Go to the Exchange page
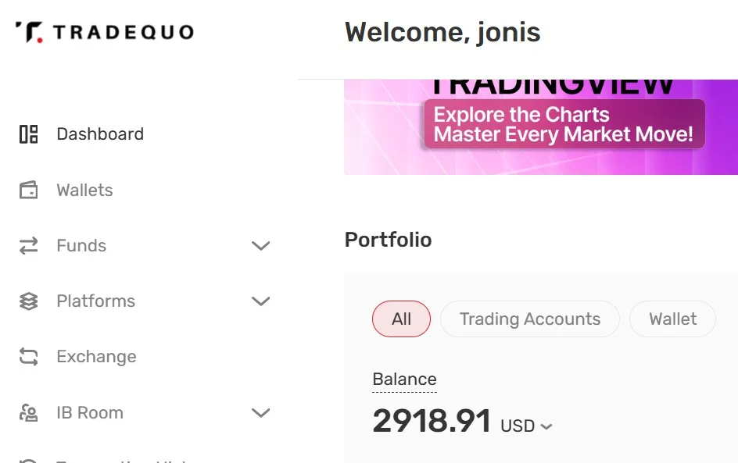This screenshot has width=738, height=463. [96, 357]
